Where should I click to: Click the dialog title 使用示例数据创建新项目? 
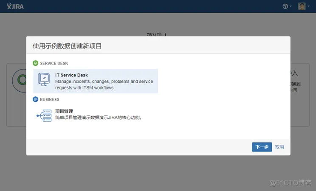pos(67,46)
